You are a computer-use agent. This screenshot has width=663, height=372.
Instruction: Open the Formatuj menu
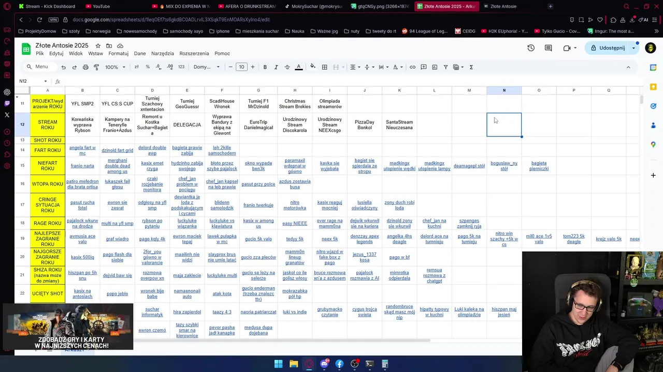click(x=118, y=54)
